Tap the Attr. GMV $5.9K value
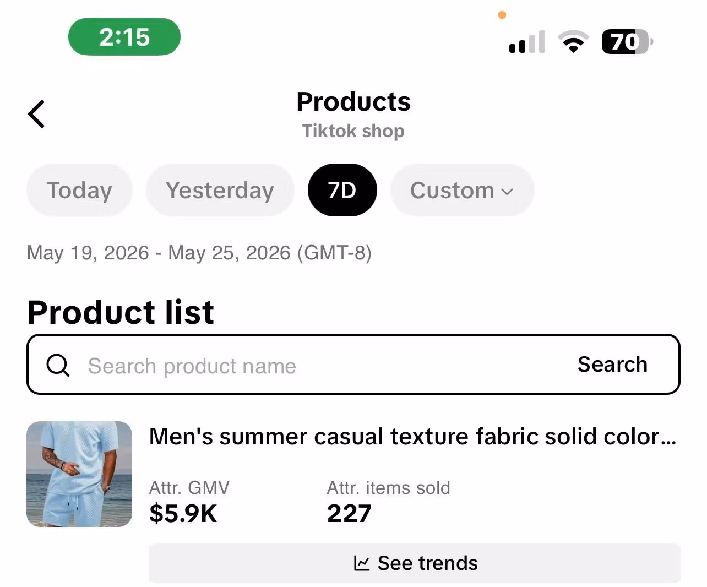The height and width of the screenshot is (587, 707). coord(183,513)
